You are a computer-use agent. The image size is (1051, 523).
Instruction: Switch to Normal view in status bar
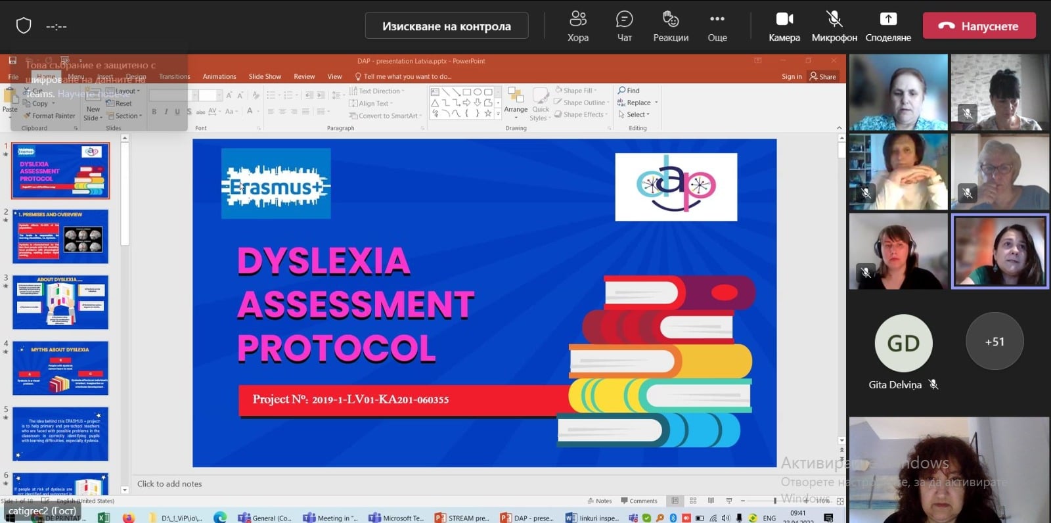coord(675,501)
